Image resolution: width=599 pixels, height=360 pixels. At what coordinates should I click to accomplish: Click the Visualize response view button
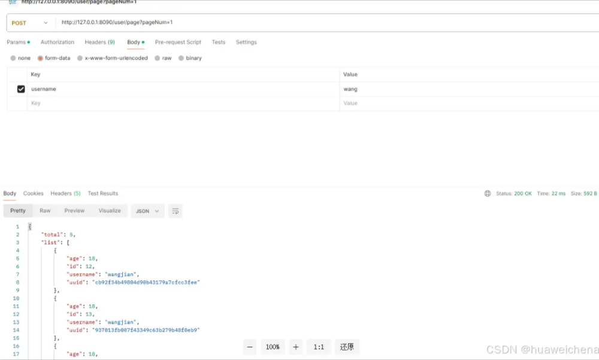(x=110, y=211)
